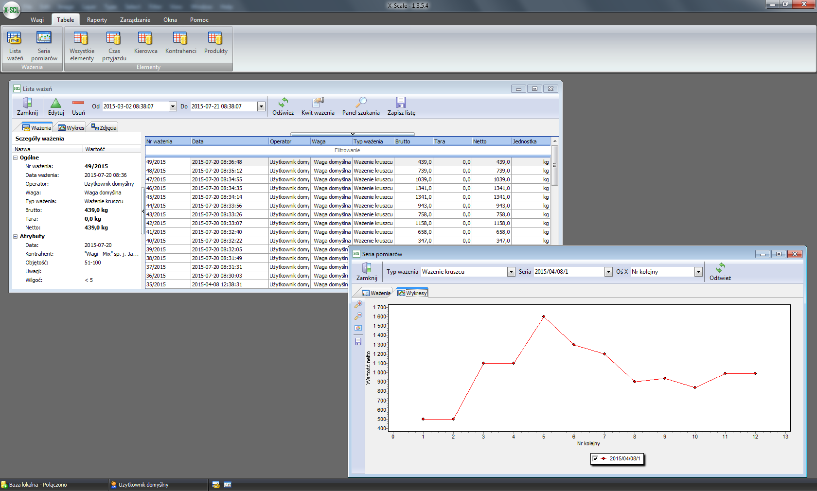Open Panel szukania search panel
The width and height of the screenshot is (817, 491).
361,106
